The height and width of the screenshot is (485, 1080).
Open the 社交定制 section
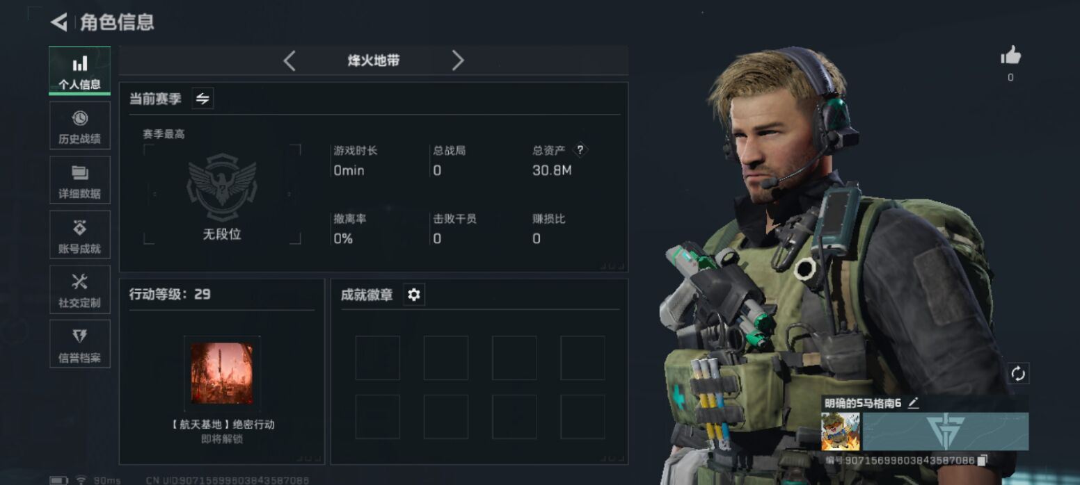[80, 289]
